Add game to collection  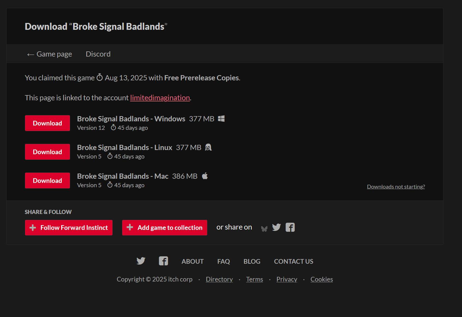point(165,228)
